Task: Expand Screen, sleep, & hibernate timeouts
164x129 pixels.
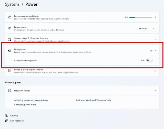Action: [x=156, y=39]
